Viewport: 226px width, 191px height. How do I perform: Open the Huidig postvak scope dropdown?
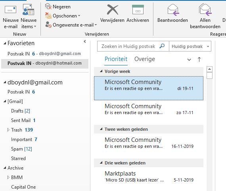(190, 46)
